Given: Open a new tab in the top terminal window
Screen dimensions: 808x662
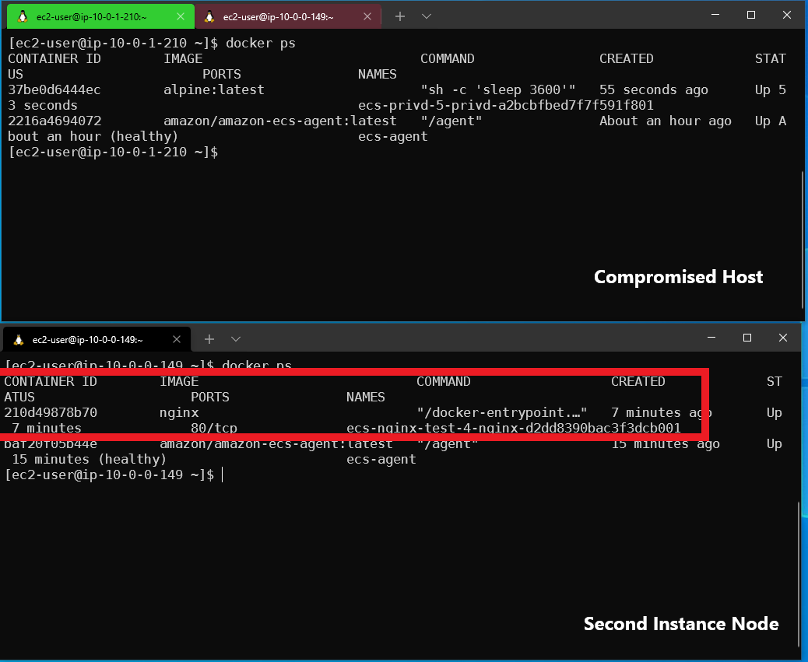Looking at the screenshot, I should point(400,16).
